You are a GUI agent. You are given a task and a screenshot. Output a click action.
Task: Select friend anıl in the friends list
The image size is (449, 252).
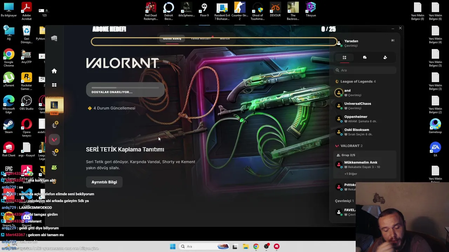(365, 93)
